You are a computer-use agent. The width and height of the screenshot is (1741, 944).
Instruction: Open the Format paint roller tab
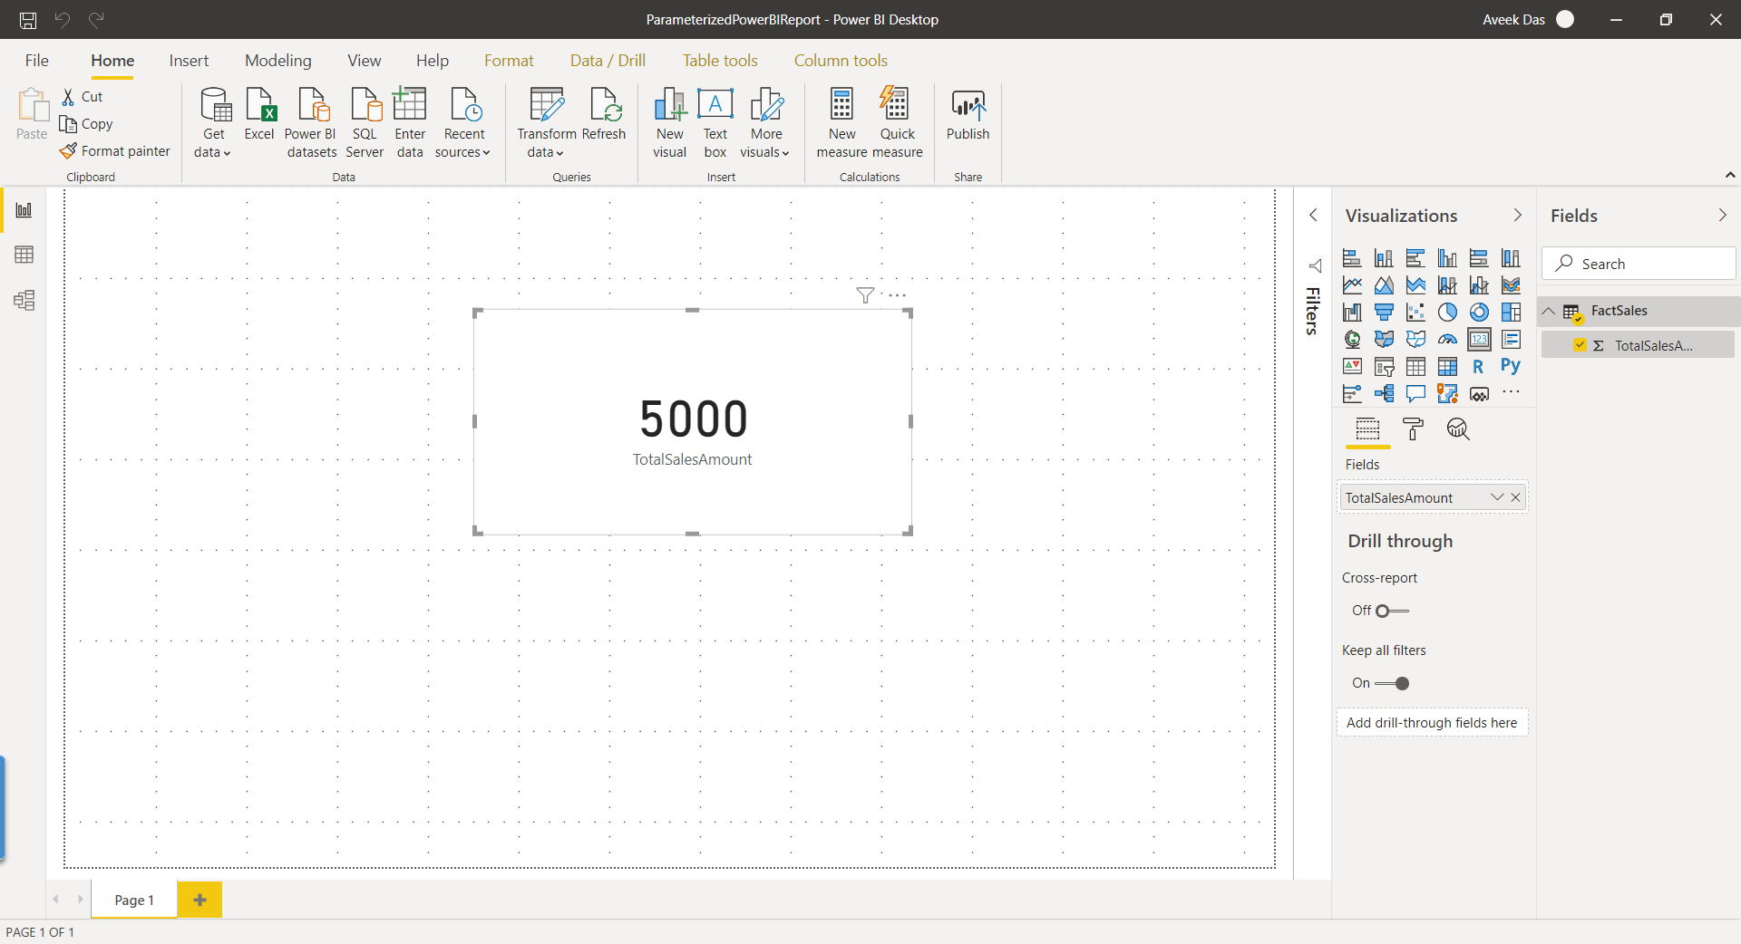[1413, 429]
